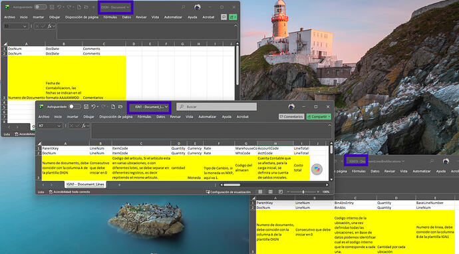
Task: Click open folder icon in the OIGN window
Action: pos(86,7)
